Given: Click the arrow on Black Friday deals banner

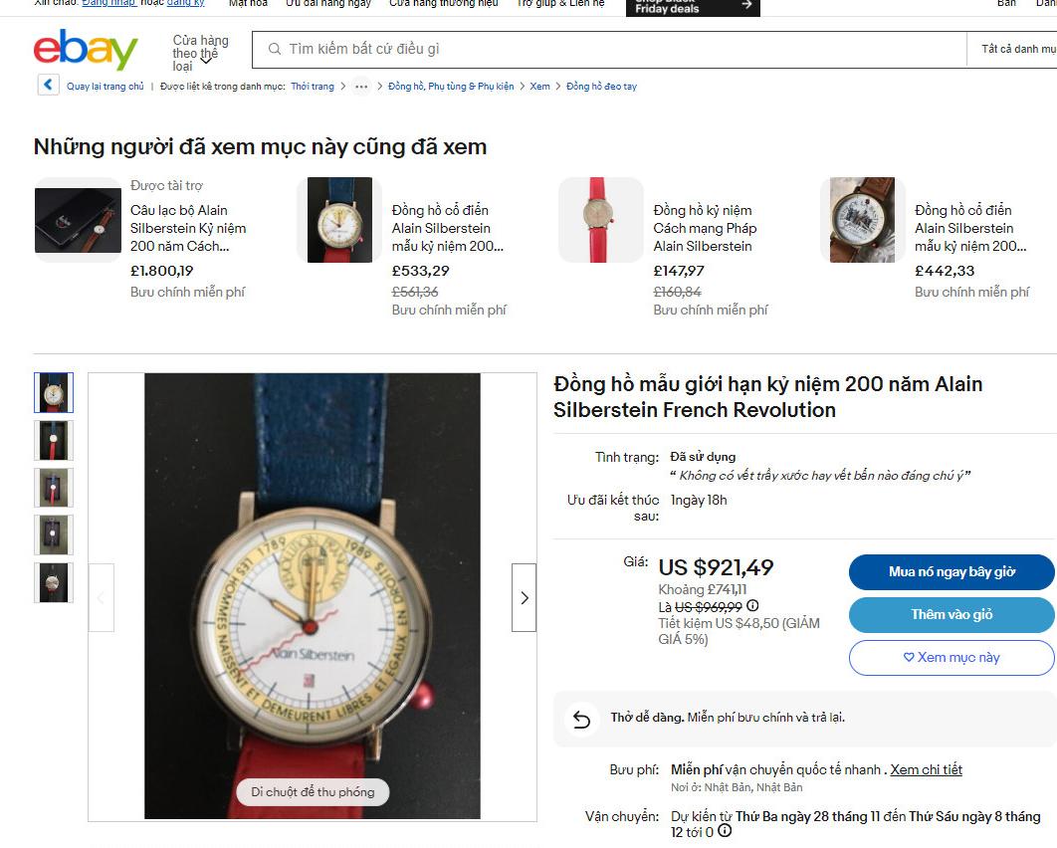Looking at the screenshot, I should pos(746,5).
